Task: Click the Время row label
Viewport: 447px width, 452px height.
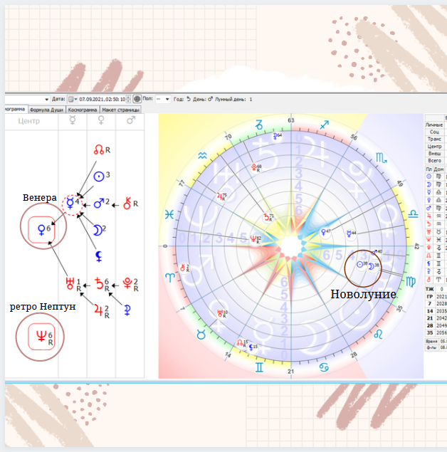Action: (x=431, y=341)
